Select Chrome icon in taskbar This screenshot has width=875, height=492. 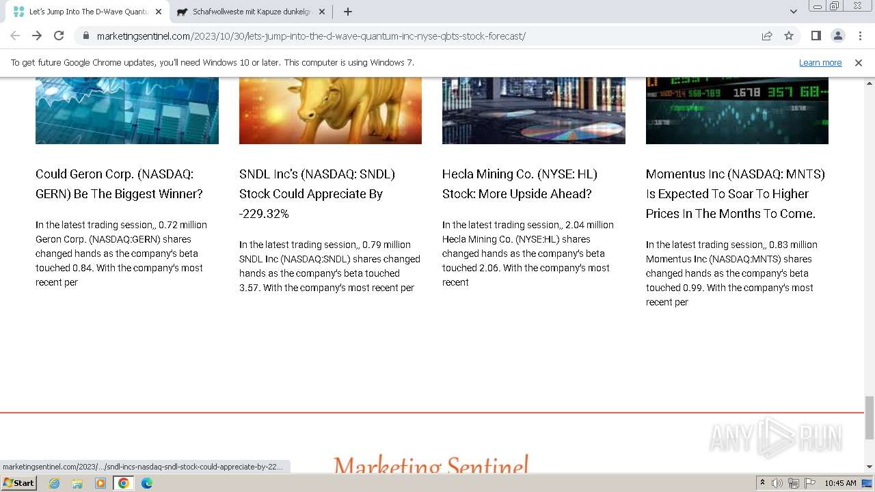point(124,483)
